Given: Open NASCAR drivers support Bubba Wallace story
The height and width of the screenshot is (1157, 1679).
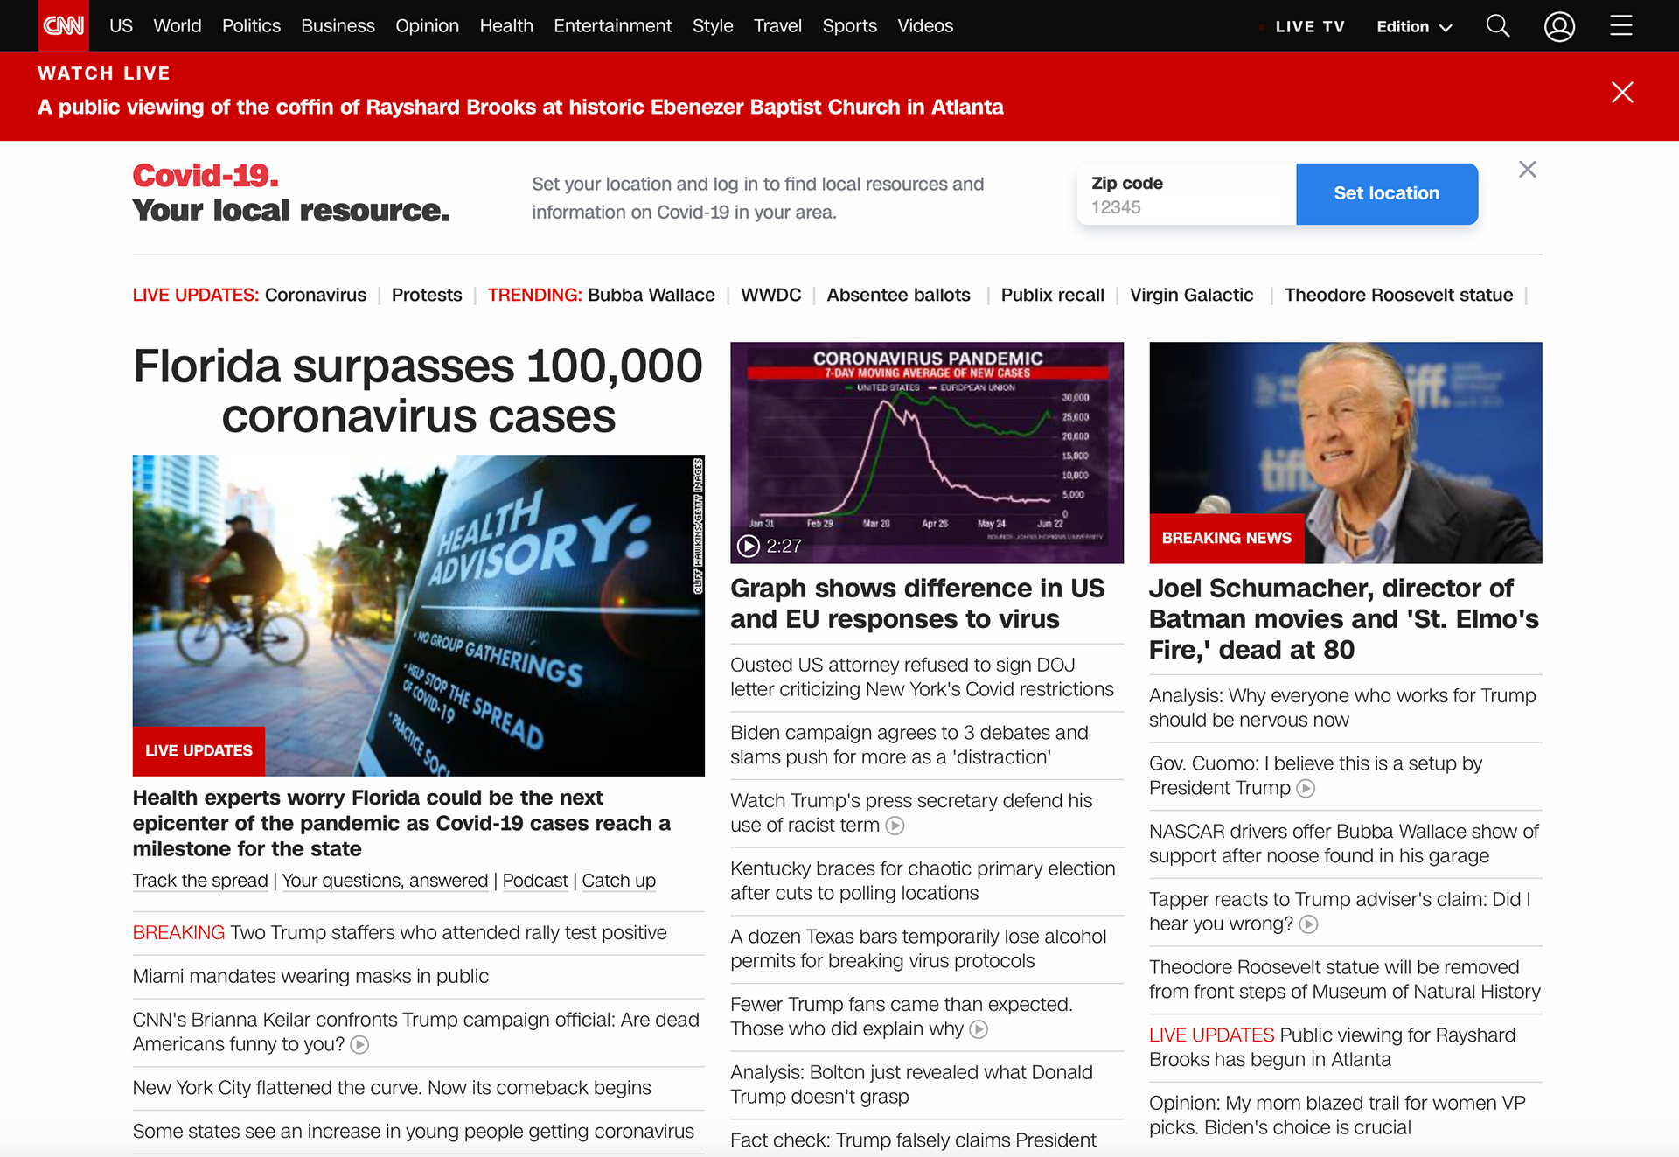Looking at the screenshot, I should pos(1343,844).
